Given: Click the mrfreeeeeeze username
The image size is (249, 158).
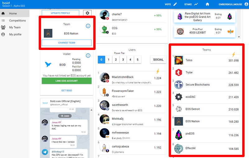Looking at the screenshot, I should [120, 132].
